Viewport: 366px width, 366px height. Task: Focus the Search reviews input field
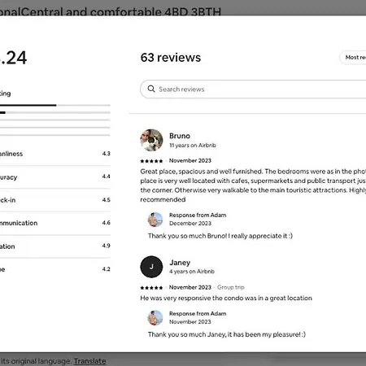click(x=253, y=89)
